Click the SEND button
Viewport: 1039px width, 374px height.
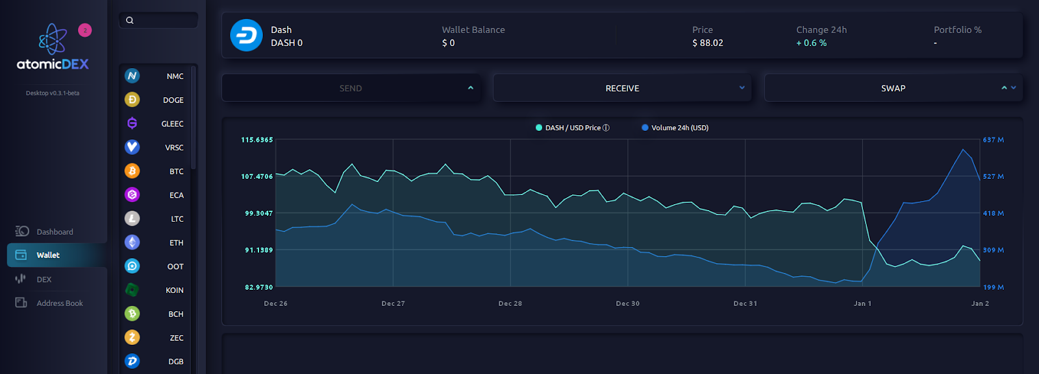351,88
